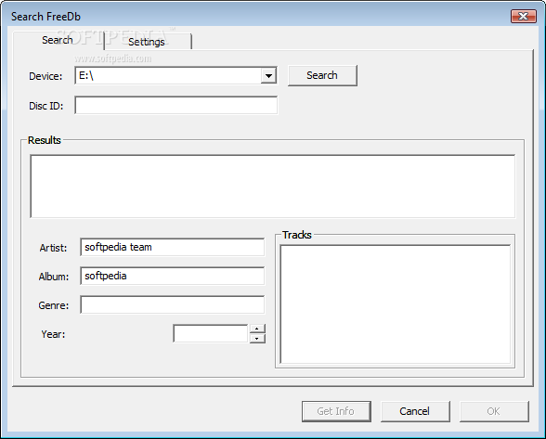Image resolution: width=546 pixels, height=439 pixels.
Task: Click inside the Results list box
Action: pyautogui.click(x=273, y=187)
